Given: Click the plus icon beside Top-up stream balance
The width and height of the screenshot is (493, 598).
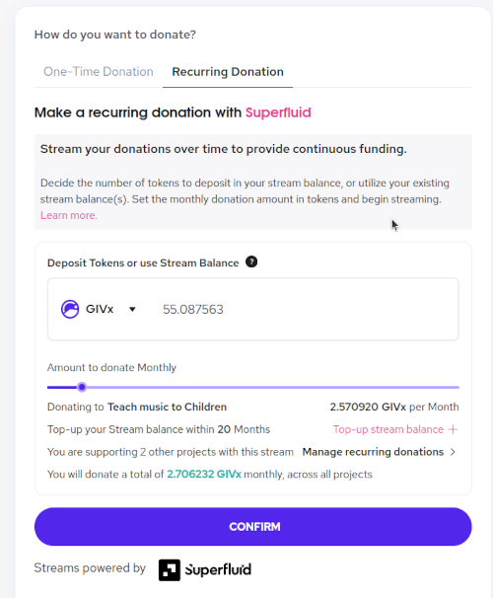Looking at the screenshot, I should click(x=453, y=430).
